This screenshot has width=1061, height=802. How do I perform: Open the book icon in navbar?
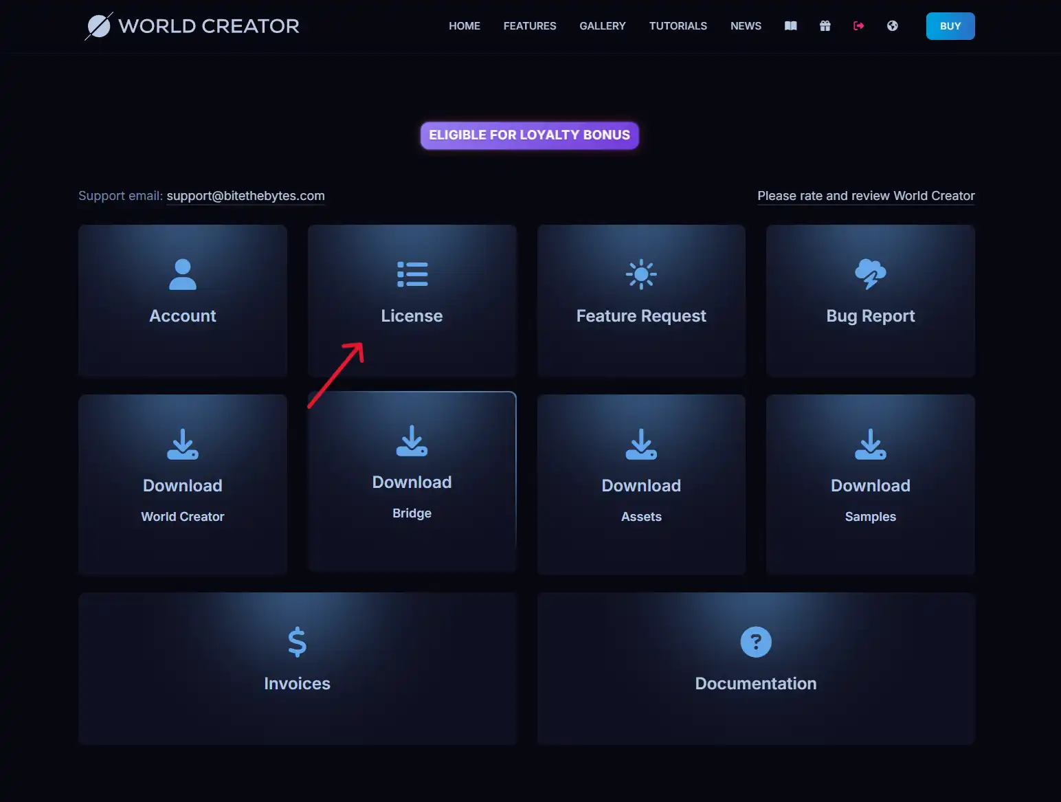(x=791, y=26)
